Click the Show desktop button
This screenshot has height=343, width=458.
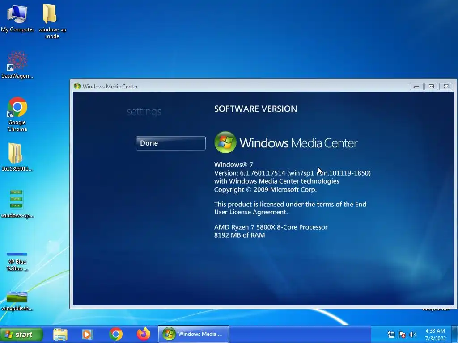455,334
